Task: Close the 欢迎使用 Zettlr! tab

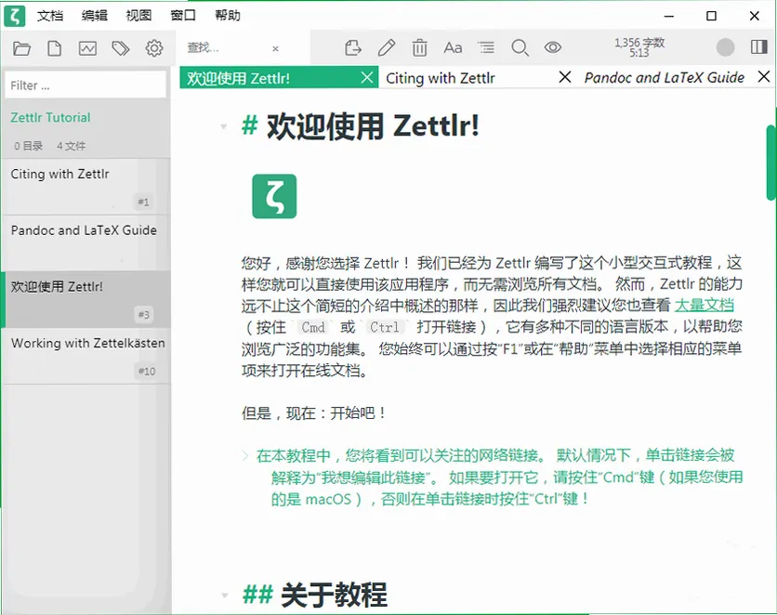Action: pyautogui.click(x=367, y=78)
